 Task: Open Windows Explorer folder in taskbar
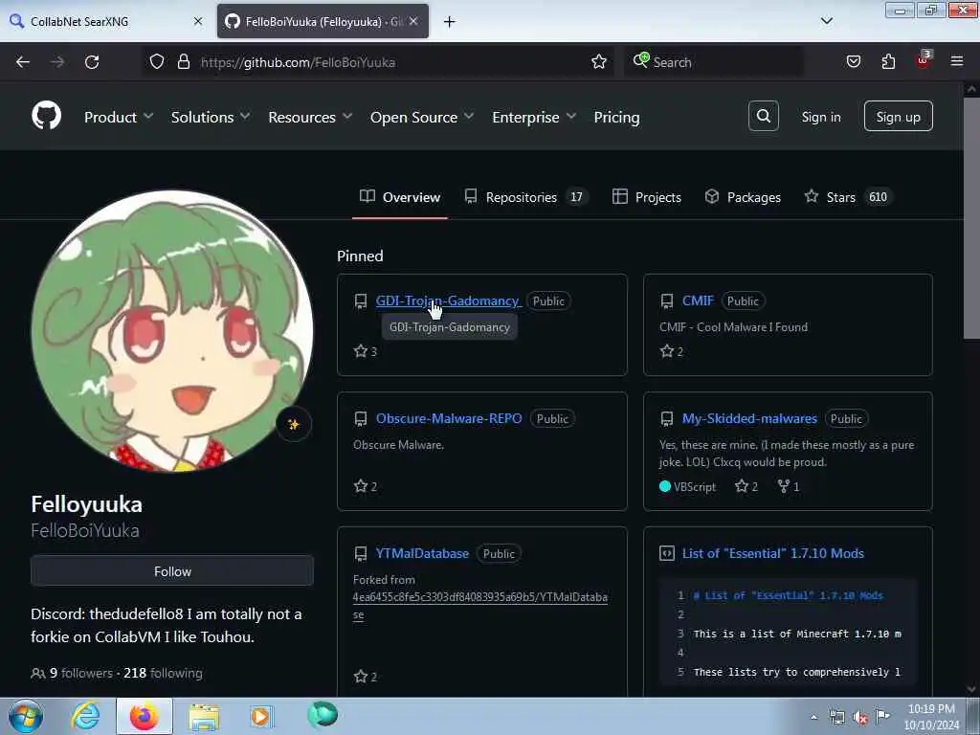pos(204,716)
